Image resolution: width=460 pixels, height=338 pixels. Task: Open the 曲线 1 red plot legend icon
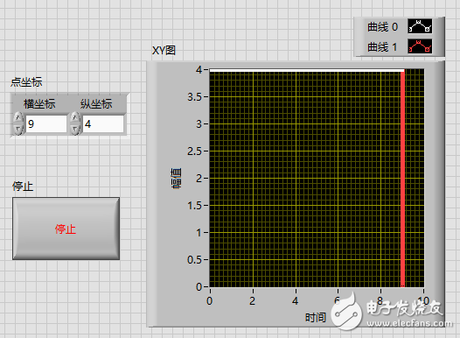[420, 46]
